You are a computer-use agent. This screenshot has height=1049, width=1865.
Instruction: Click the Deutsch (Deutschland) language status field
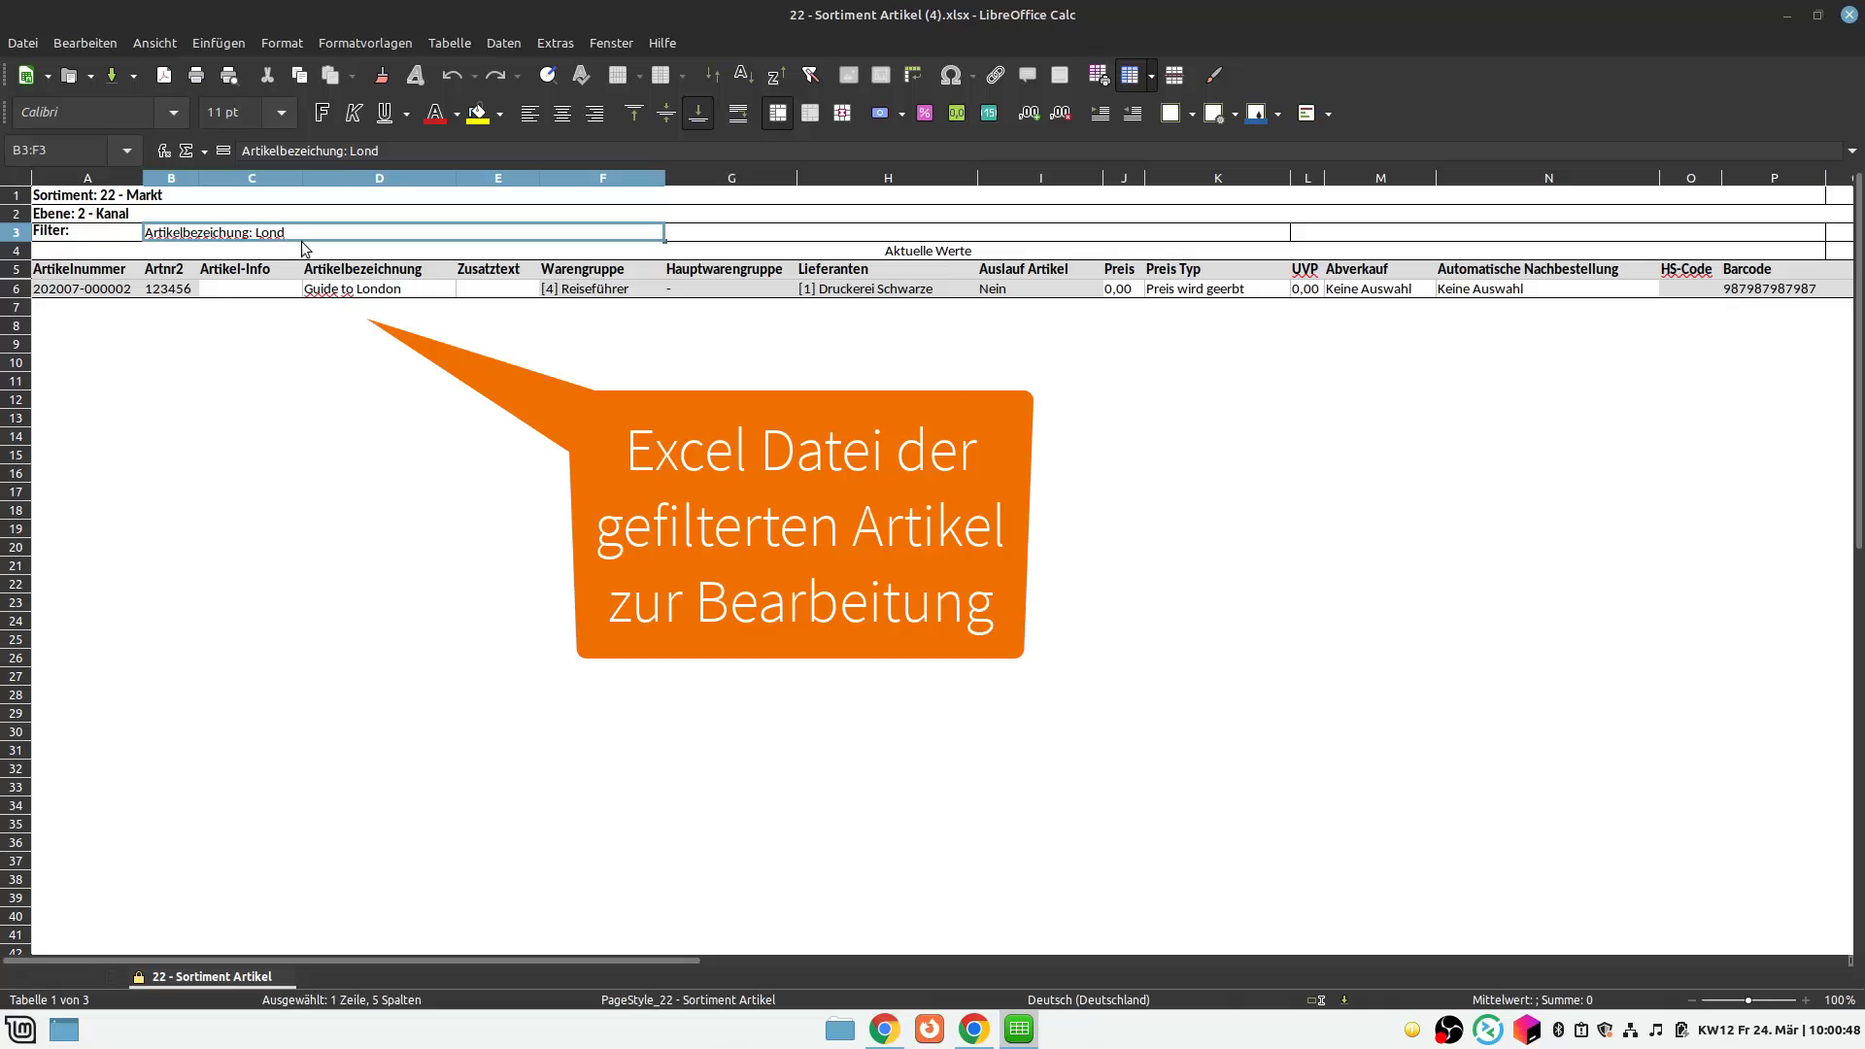coord(1088,999)
